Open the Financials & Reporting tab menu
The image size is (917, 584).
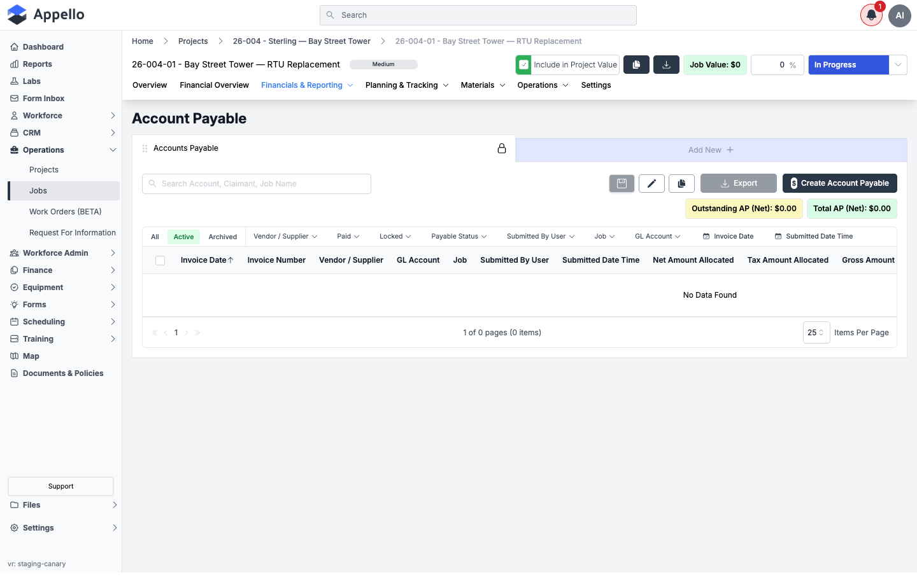[307, 85]
